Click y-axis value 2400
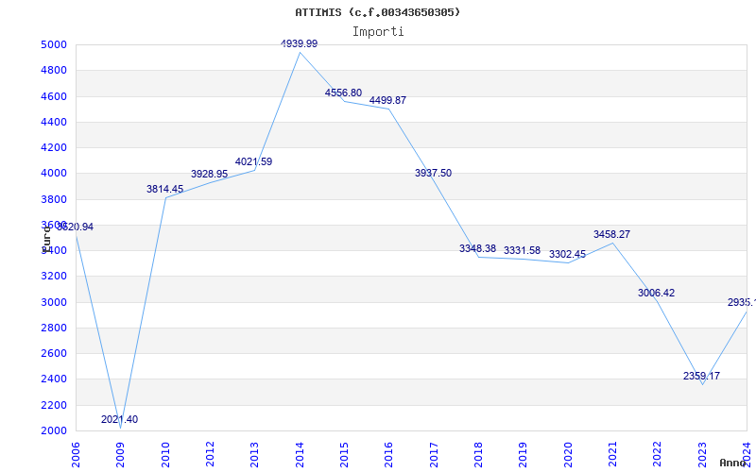Image resolution: width=756 pixels, height=472 pixels. (x=54, y=379)
